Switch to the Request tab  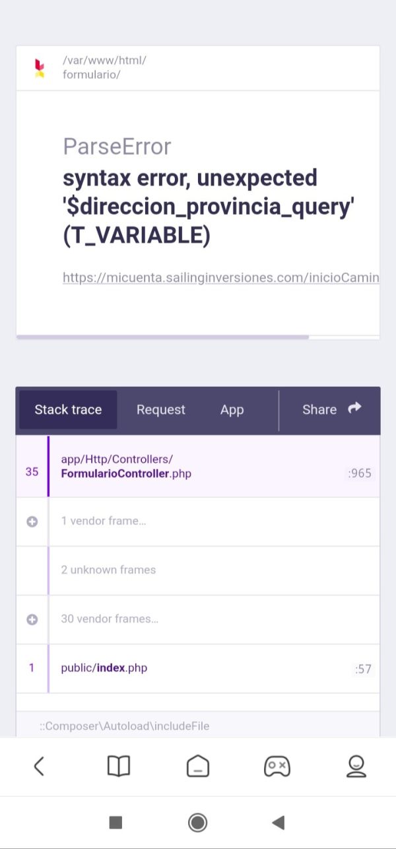(x=161, y=409)
